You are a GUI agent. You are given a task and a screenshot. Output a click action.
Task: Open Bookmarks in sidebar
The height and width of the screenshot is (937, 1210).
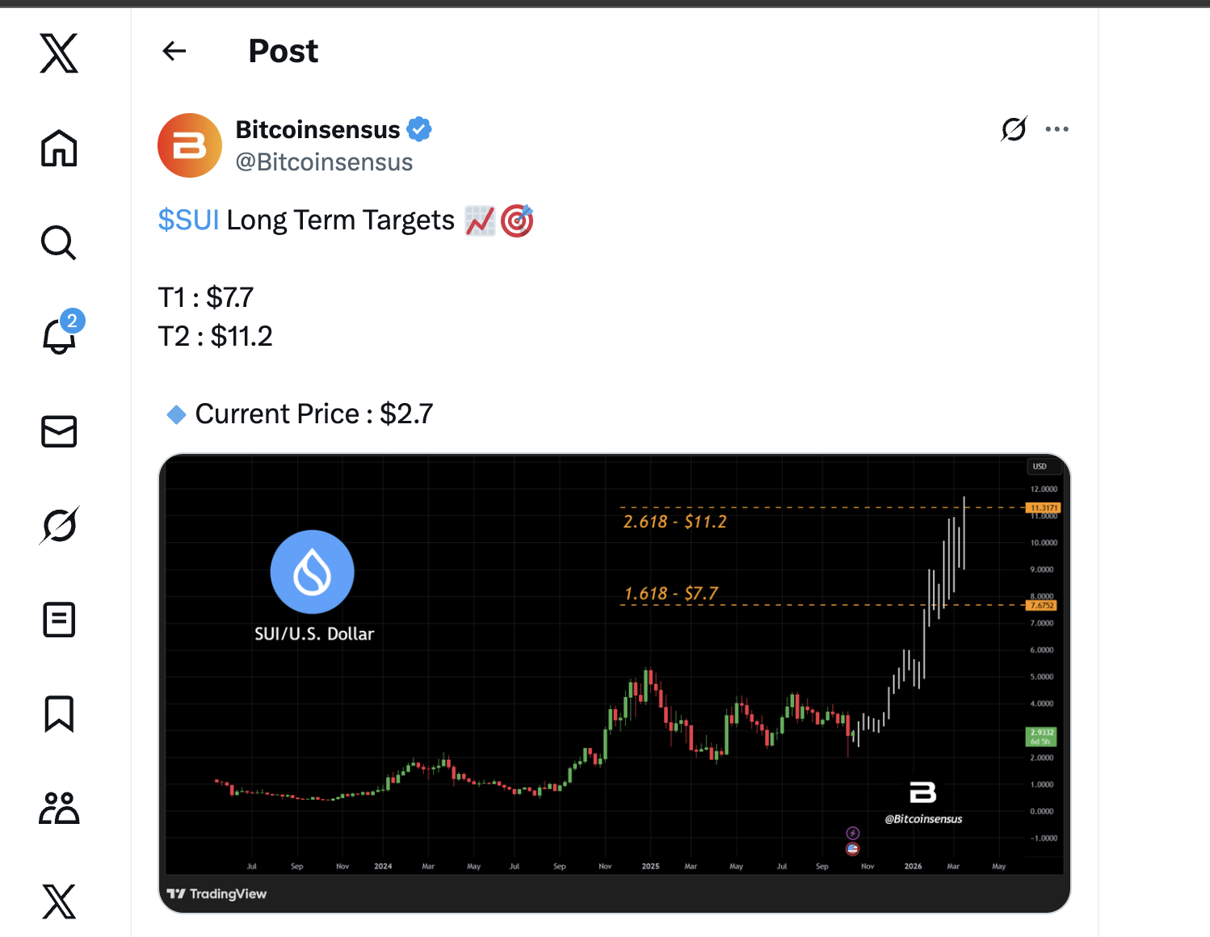(59, 714)
